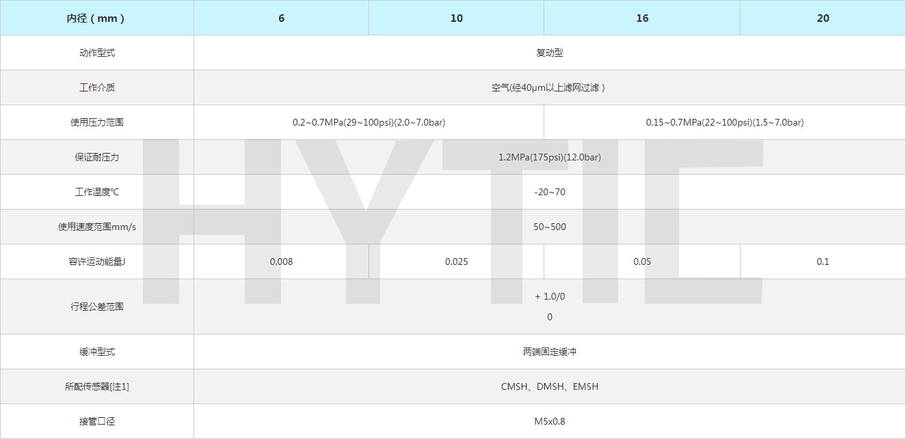
Task: Click the '使用压力范围' row label
Action: (x=96, y=122)
